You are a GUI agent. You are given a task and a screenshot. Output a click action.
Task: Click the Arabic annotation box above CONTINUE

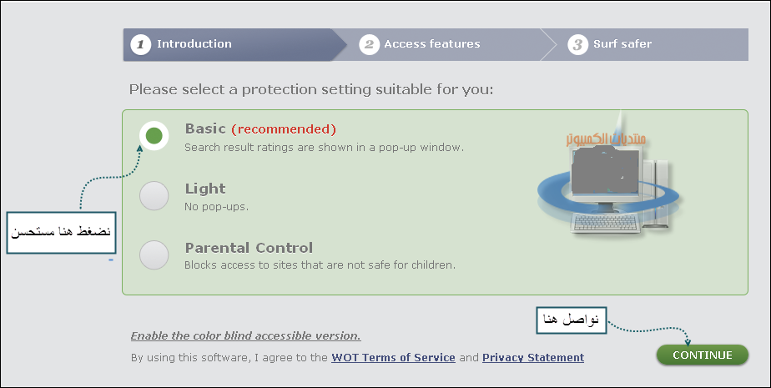571,320
